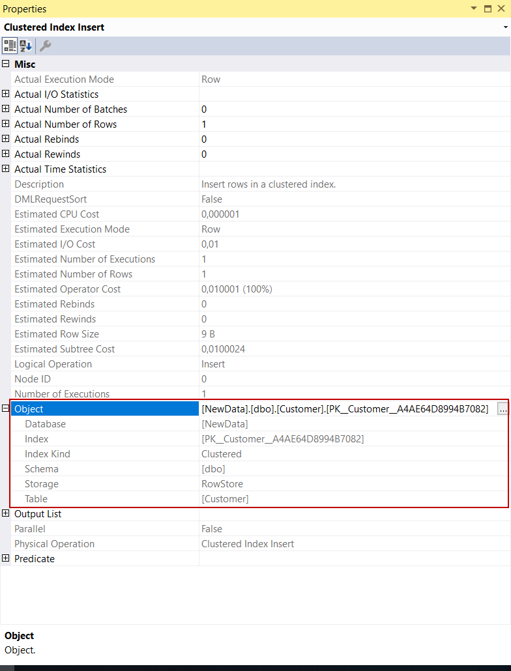Open the Properties window position dropdown arrow
The image size is (511, 671).
point(473,8)
